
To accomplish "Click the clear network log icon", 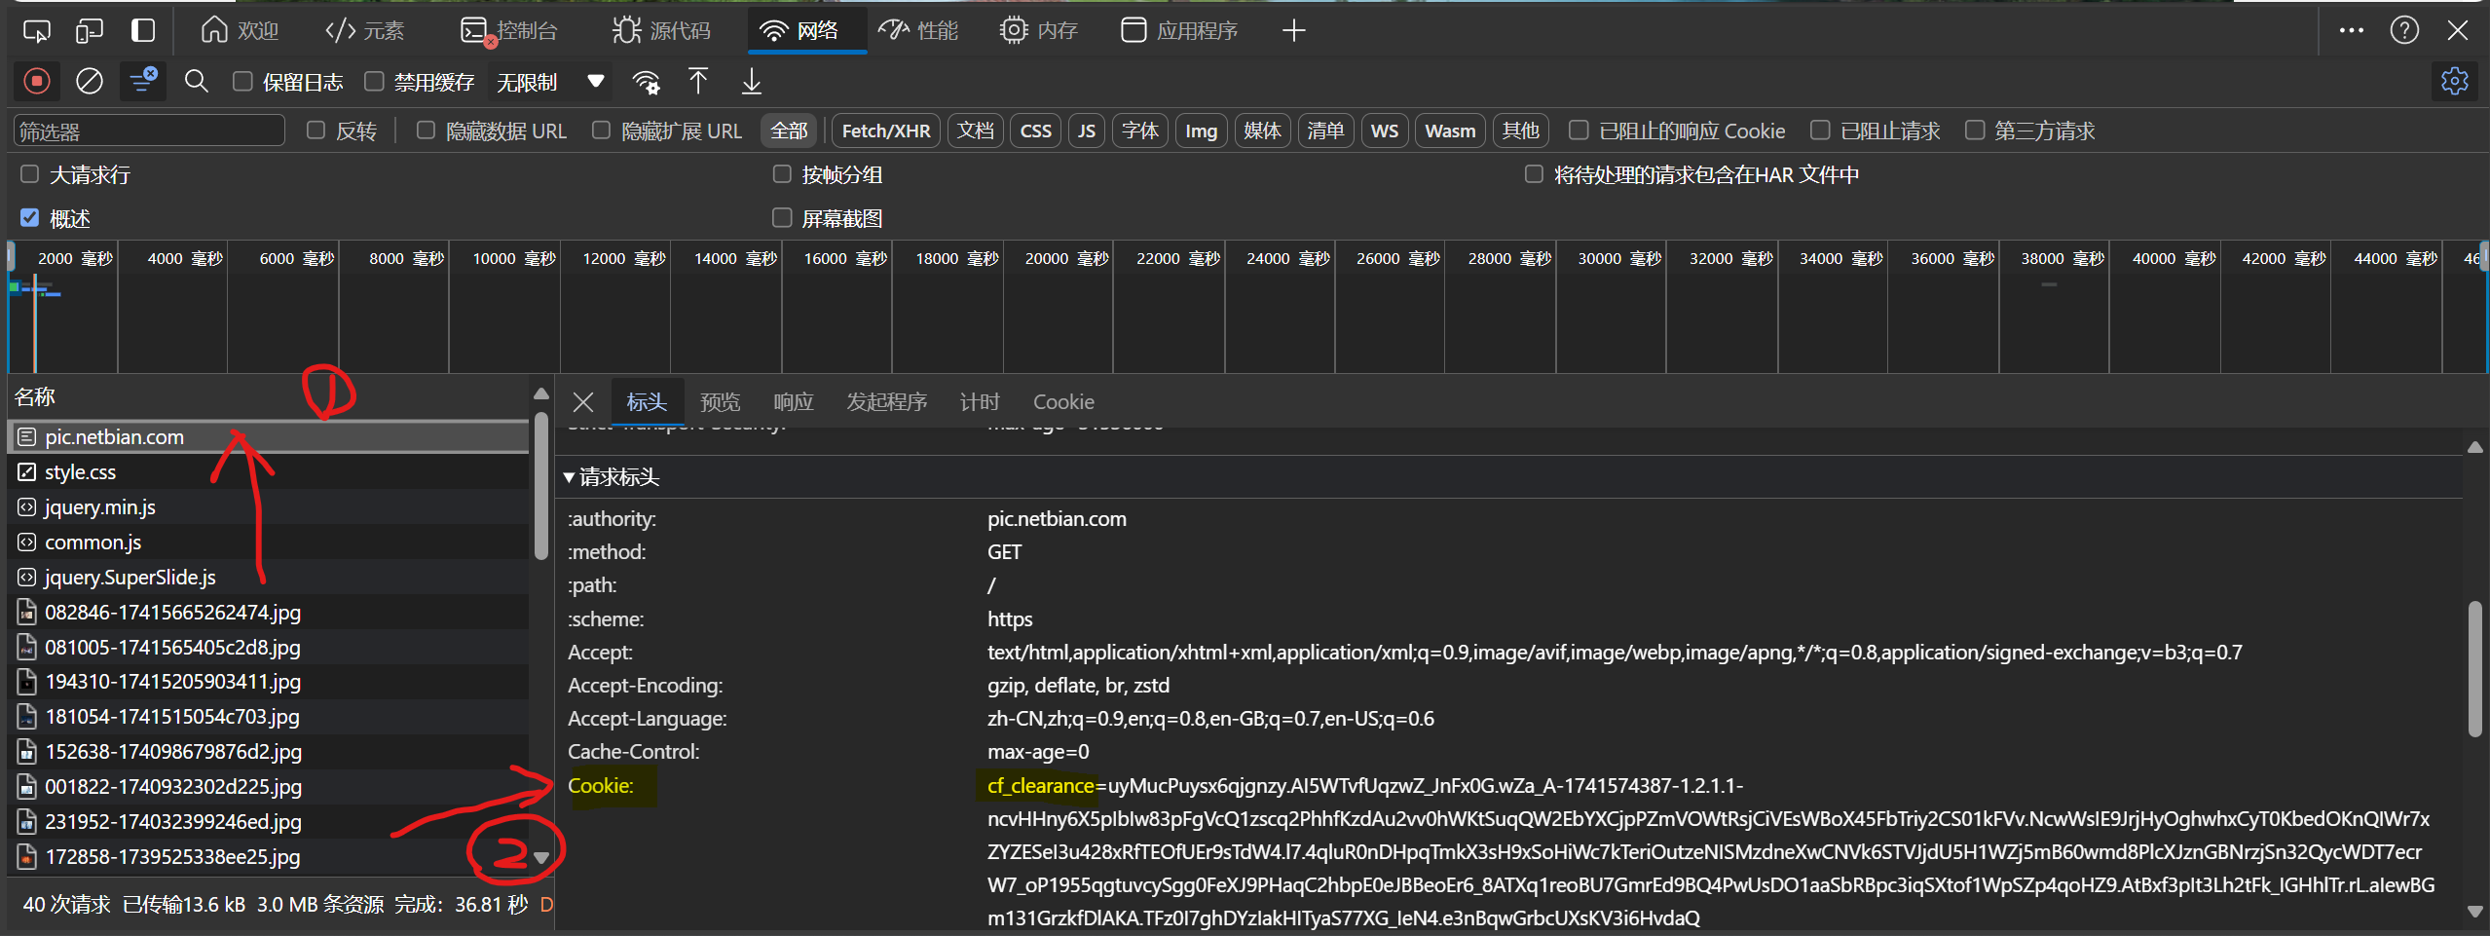I will (89, 81).
